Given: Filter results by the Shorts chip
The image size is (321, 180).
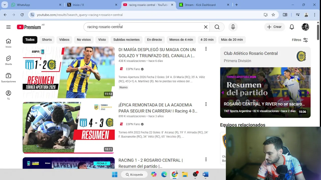Looking at the screenshot, I should point(47,39).
